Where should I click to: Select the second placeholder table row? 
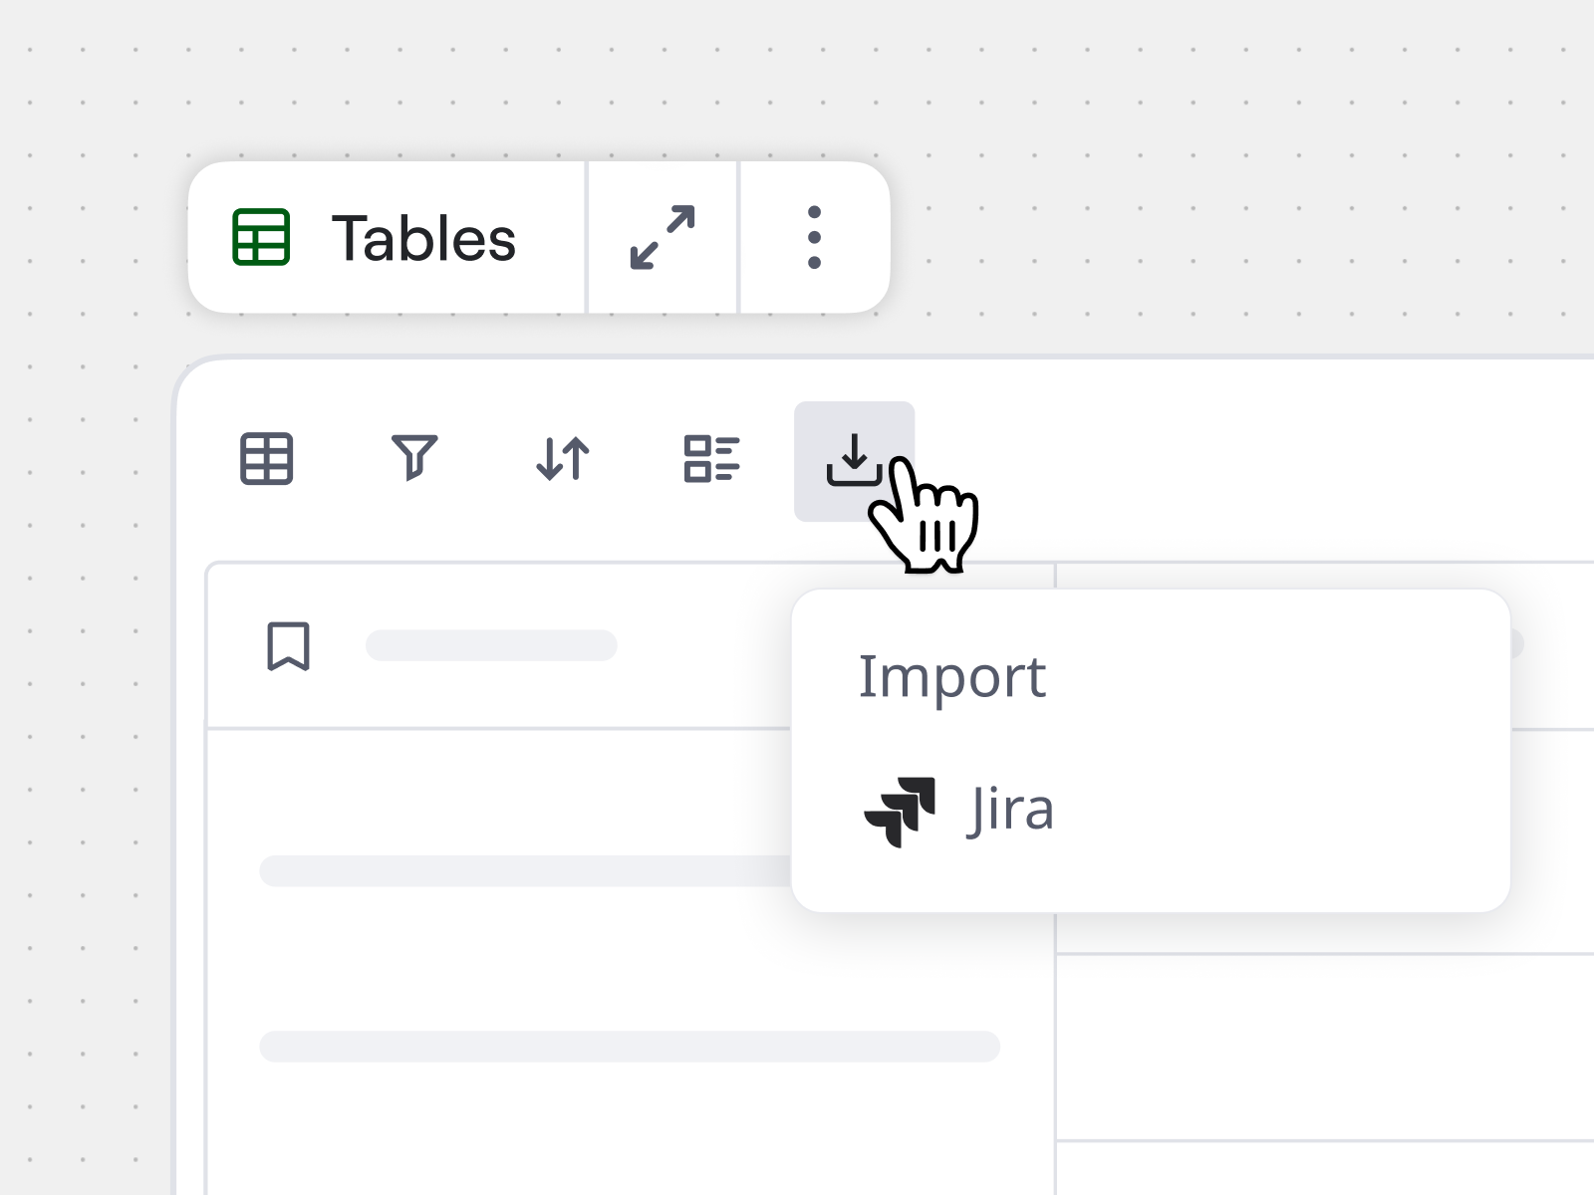tap(630, 1047)
